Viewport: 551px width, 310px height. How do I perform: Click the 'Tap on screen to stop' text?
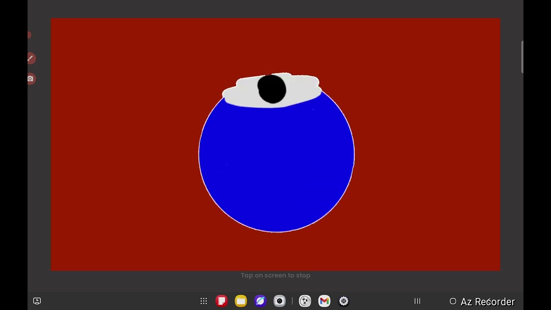pyautogui.click(x=275, y=275)
